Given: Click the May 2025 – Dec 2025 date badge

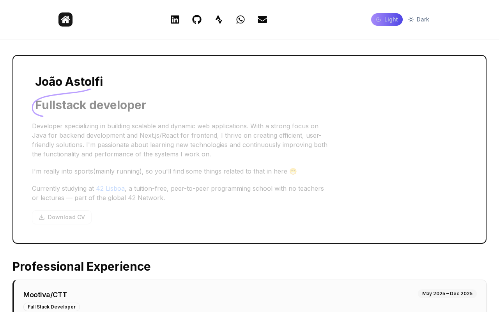Looking at the screenshot, I should pyautogui.click(x=447, y=294).
